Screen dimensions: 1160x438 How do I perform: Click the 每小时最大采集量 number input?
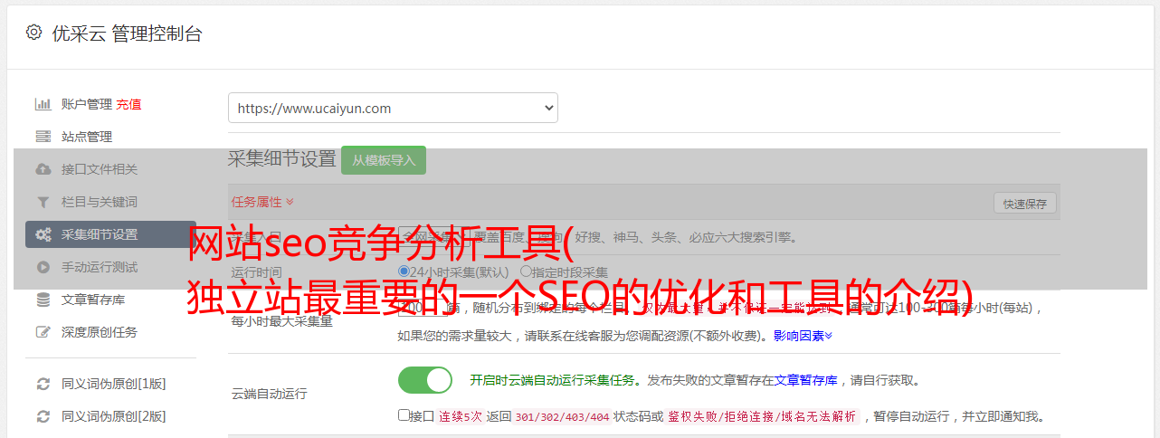point(422,308)
